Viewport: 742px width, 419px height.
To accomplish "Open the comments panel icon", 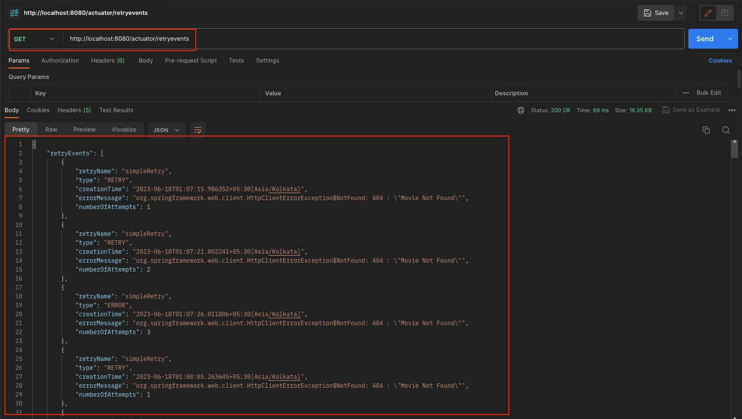I will [x=725, y=13].
